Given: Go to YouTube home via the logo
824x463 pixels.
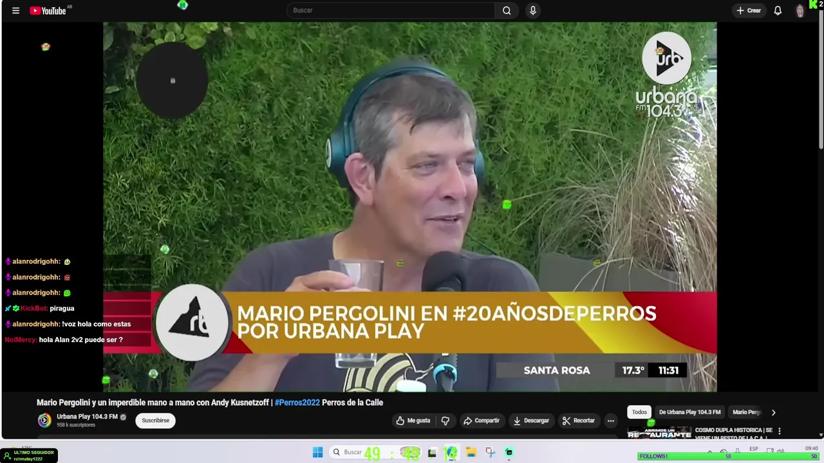Looking at the screenshot, I should tap(48, 10).
